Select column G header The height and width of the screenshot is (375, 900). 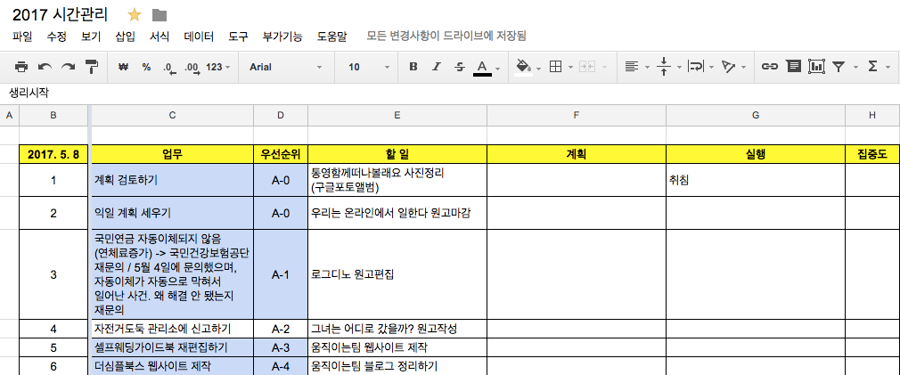(756, 115)
